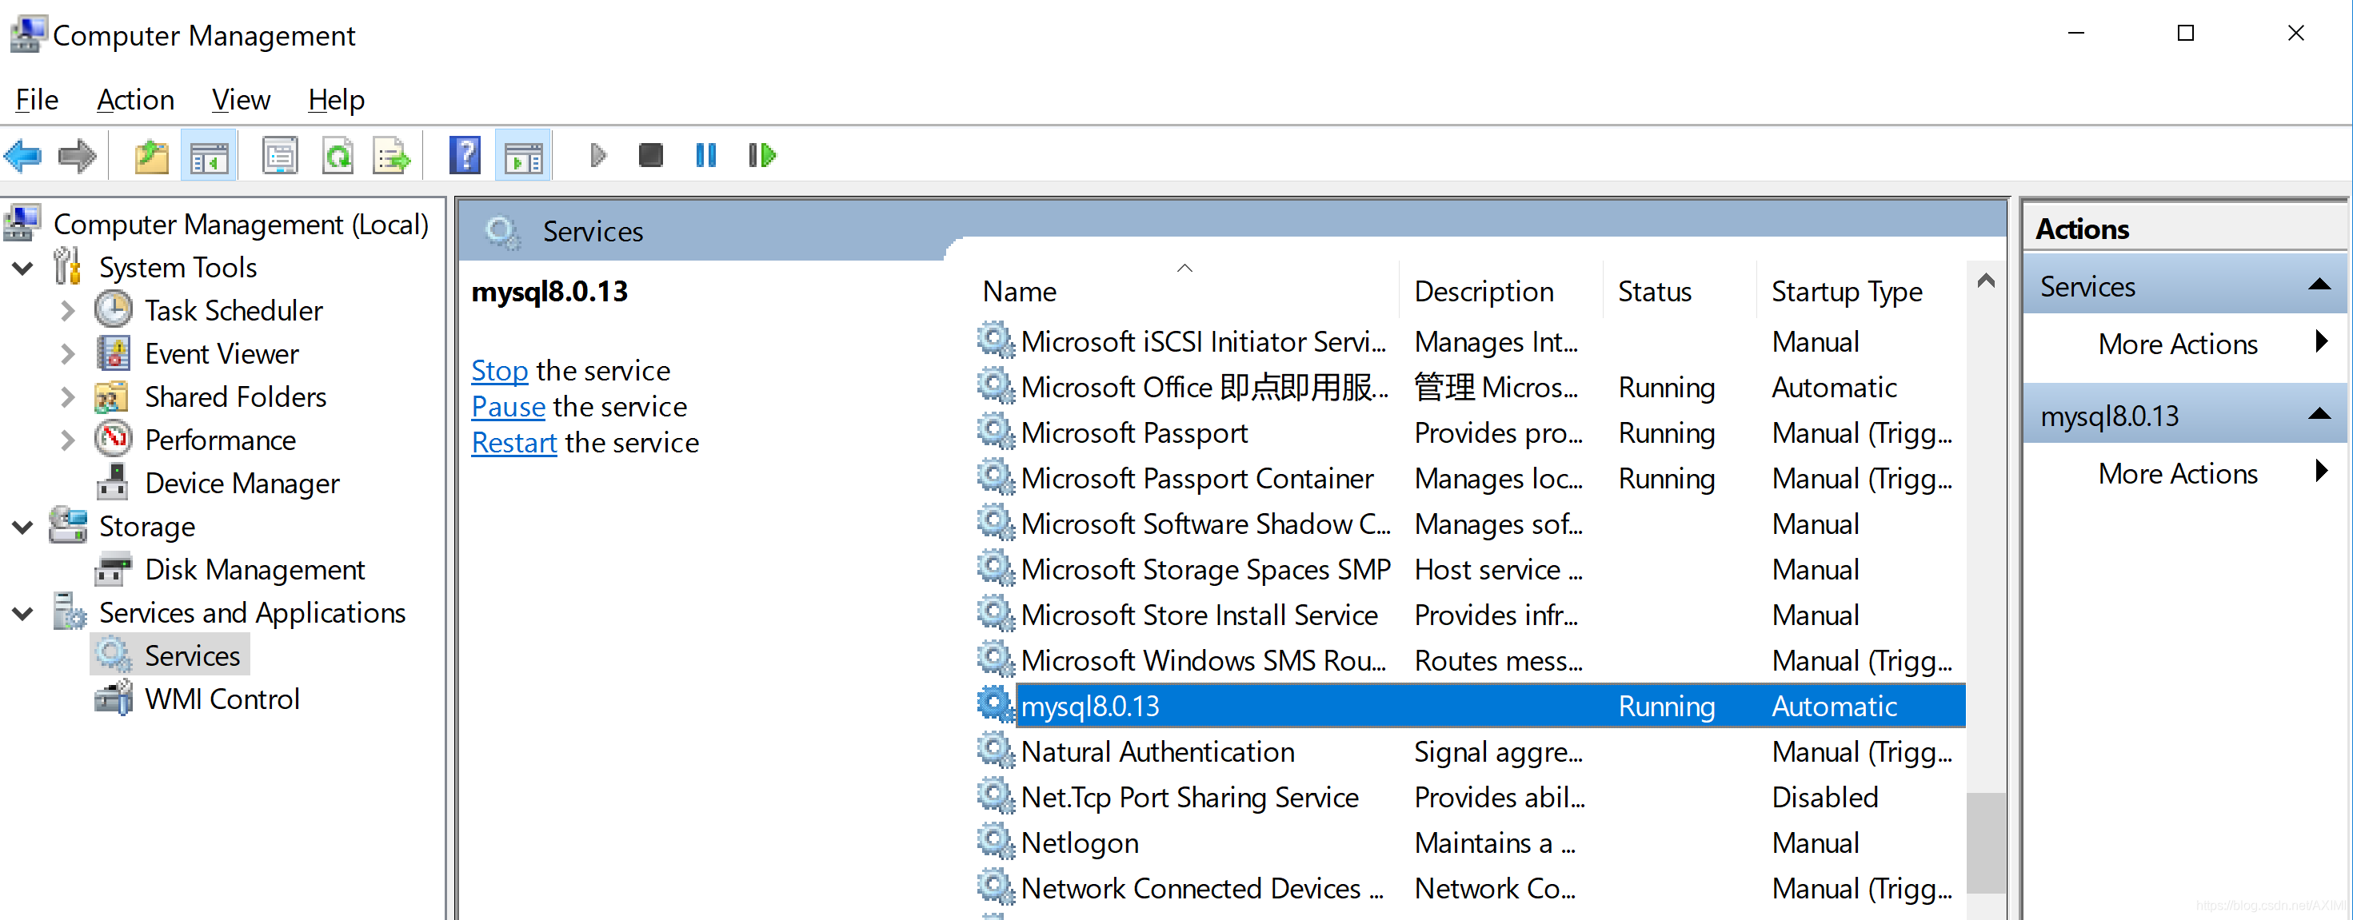Restart the mysql8.0.13 service
This screenshot has width=2353, height=920.
pyautogui.click(x=512, y=443)
